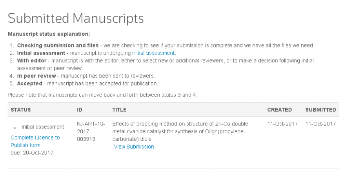Image resolution: width=353 pixels, height=174 pixels.
Task: Click the submitted date value in the row
Action: pyautogui.click(x=320, y=124)
